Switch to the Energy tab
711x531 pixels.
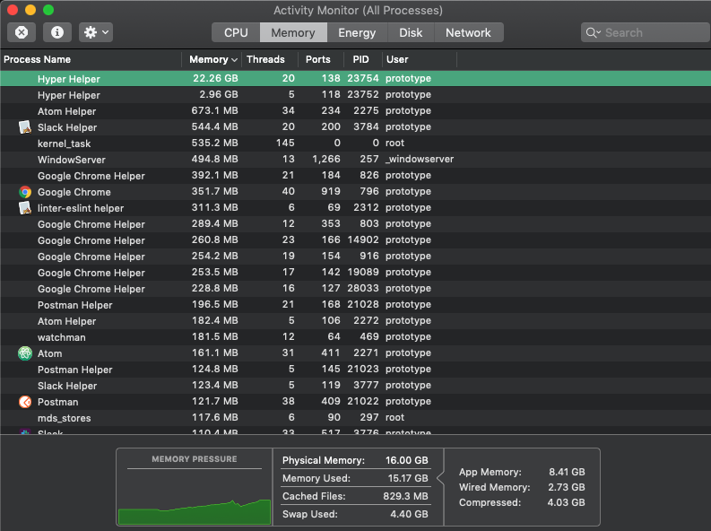[x=357, y=32]
